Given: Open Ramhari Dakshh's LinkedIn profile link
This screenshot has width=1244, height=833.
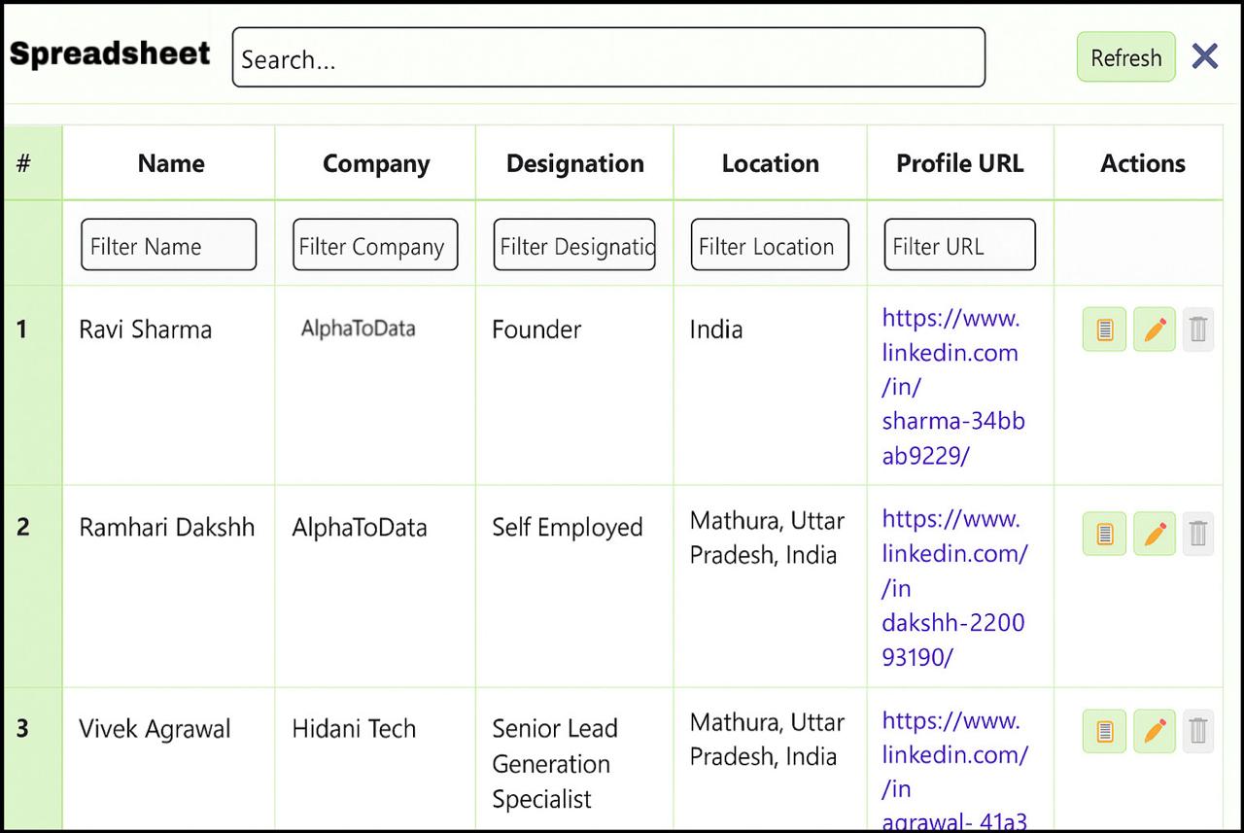Looking at the screenshot, I should [954, 588].
